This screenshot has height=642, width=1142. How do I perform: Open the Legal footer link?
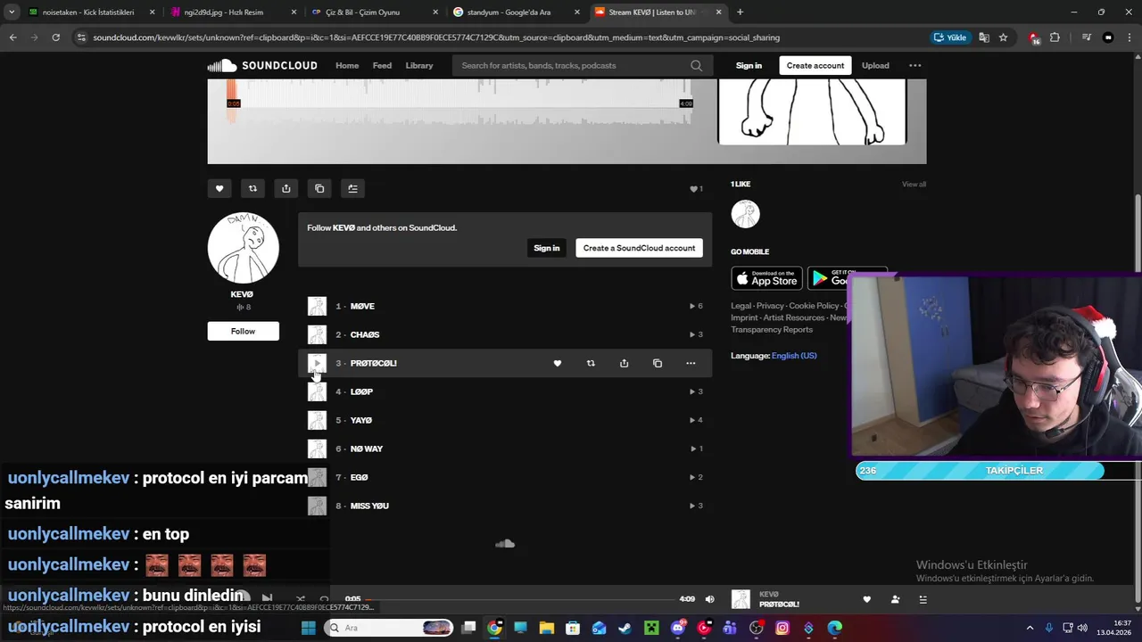pos(741,306)
